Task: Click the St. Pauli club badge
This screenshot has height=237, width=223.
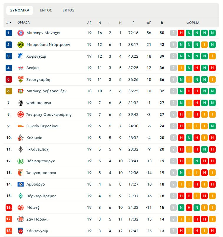Action: [20, 219]
